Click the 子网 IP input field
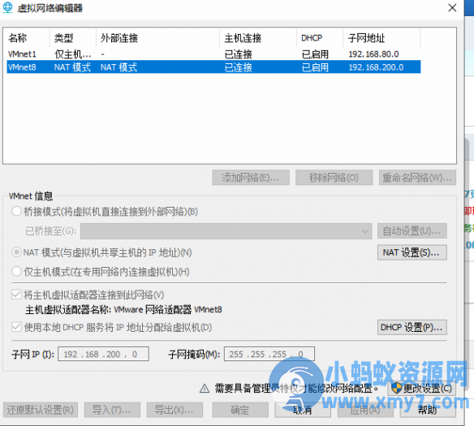The width and height of the screenshot is (474, 426). (103, 354)
